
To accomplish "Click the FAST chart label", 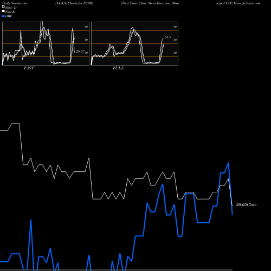I will tap(29, 68).
